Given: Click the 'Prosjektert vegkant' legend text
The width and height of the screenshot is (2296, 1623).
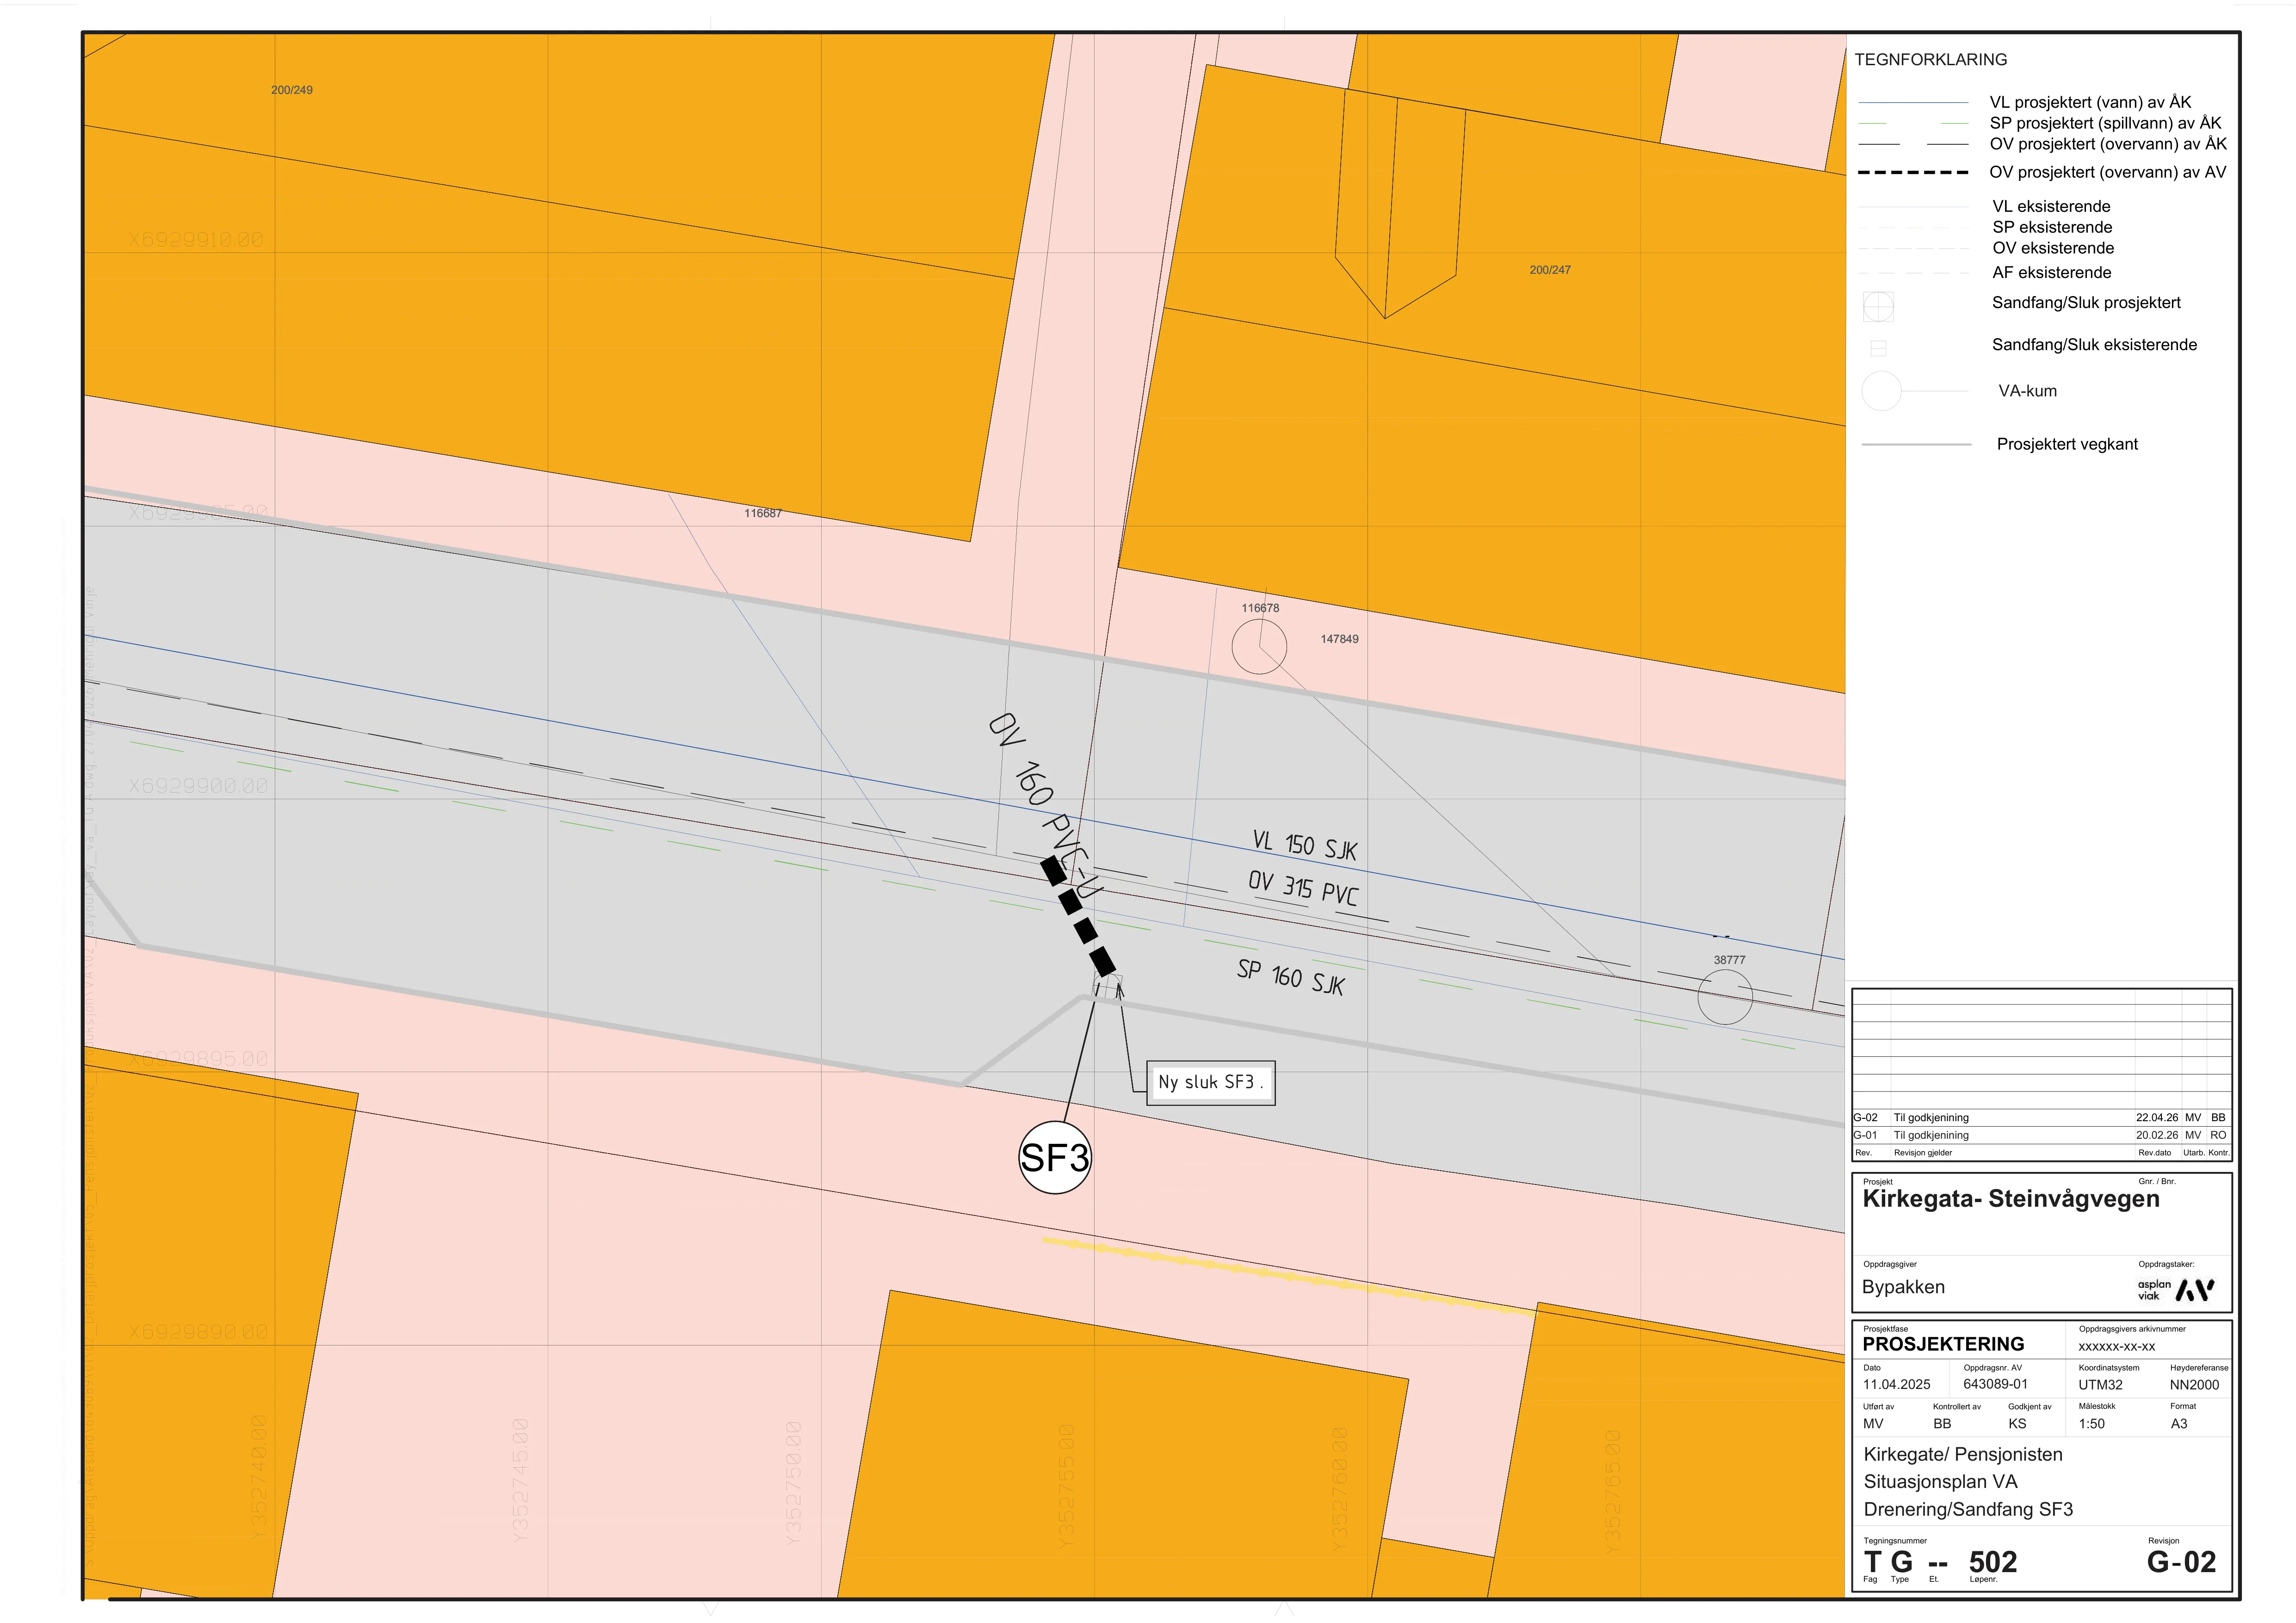Looking at the screenshot, I should [x=2067, y=444].
